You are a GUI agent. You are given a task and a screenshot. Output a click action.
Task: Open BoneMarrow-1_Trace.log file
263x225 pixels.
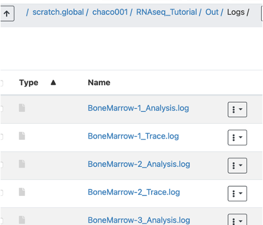(x=133, y=136)
